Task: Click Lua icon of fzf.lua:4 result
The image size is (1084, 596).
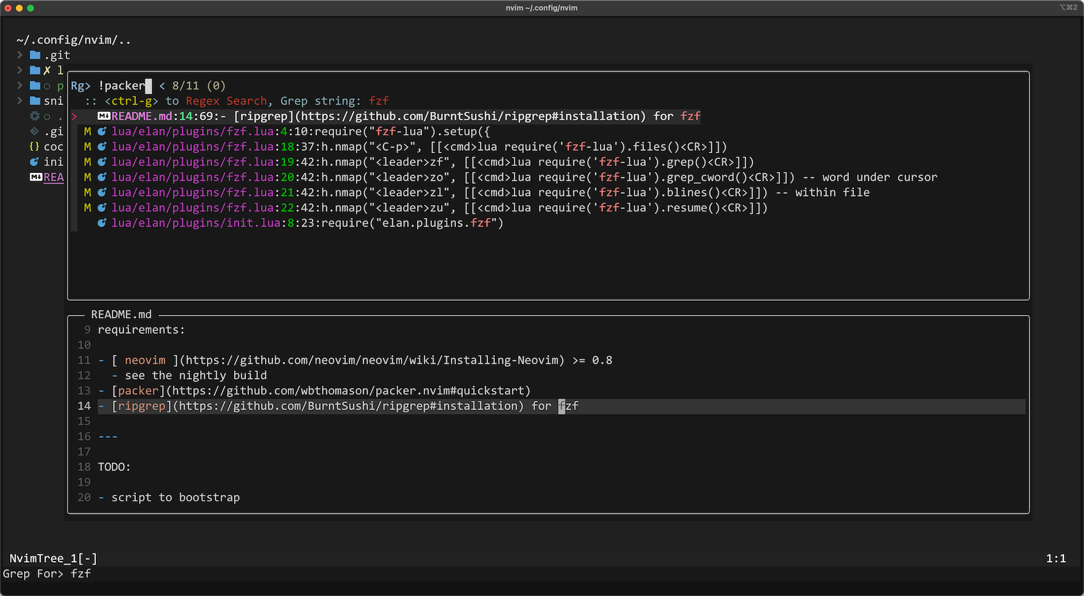Action: pyautogui.click(x=102, y=131)
